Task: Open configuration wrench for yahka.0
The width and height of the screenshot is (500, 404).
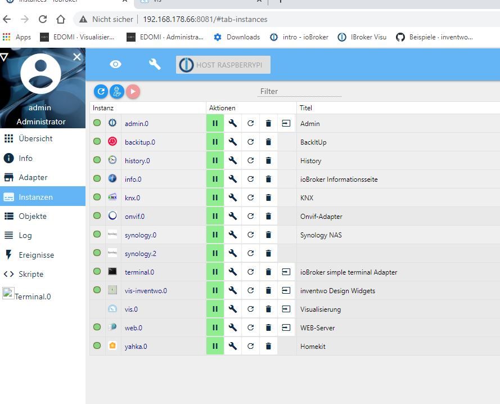Action: click(233, 346)
